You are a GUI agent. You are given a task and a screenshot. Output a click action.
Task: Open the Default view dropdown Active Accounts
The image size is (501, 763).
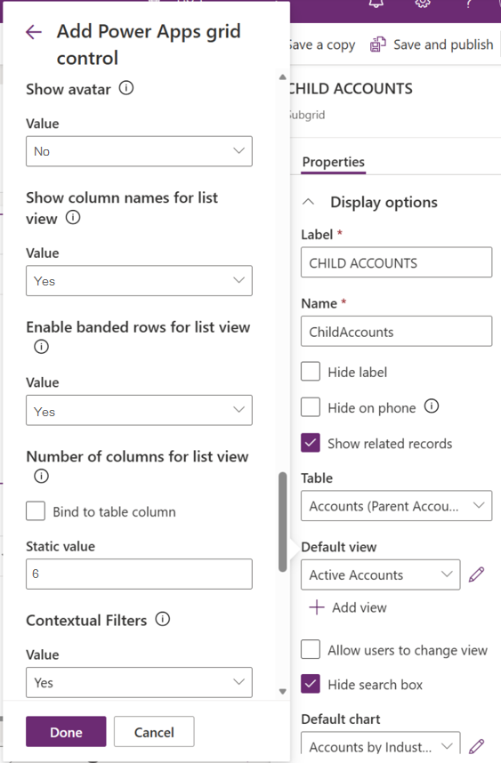[x=381, y=574]
